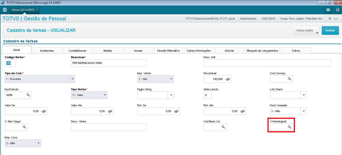Click TOTVS Educacional MSSQL P1217_local text
The width and height of the screenshot is (342, 155).
210,19
